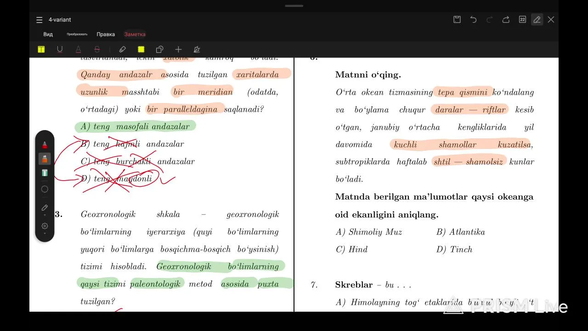The width and height of the screenshot is (588, 331).
Task: Click the heading Matnni o'qing.
Action: coord(368,74)
